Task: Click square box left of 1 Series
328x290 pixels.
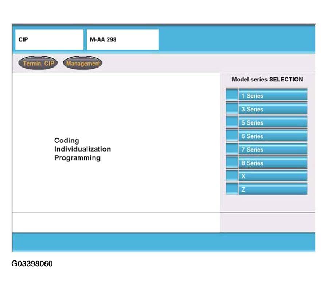Action: (232, 96)
